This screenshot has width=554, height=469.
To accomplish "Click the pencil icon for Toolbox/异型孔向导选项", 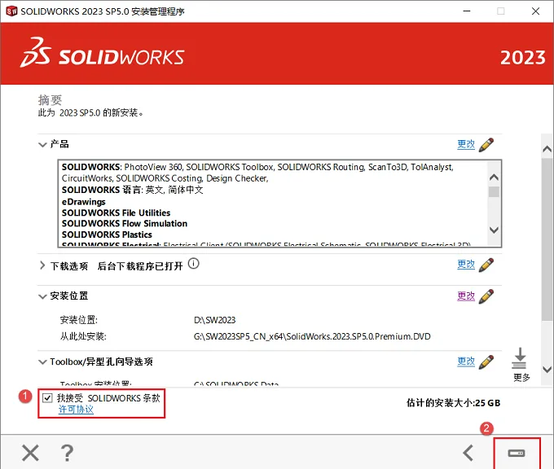I will pyautogui.click(x=486, y=362).
